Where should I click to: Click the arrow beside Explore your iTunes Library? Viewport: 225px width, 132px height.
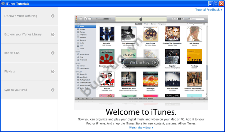click(53, 35)
